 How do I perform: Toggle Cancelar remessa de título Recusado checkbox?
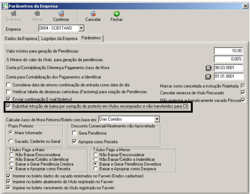(x=243, y=93)
